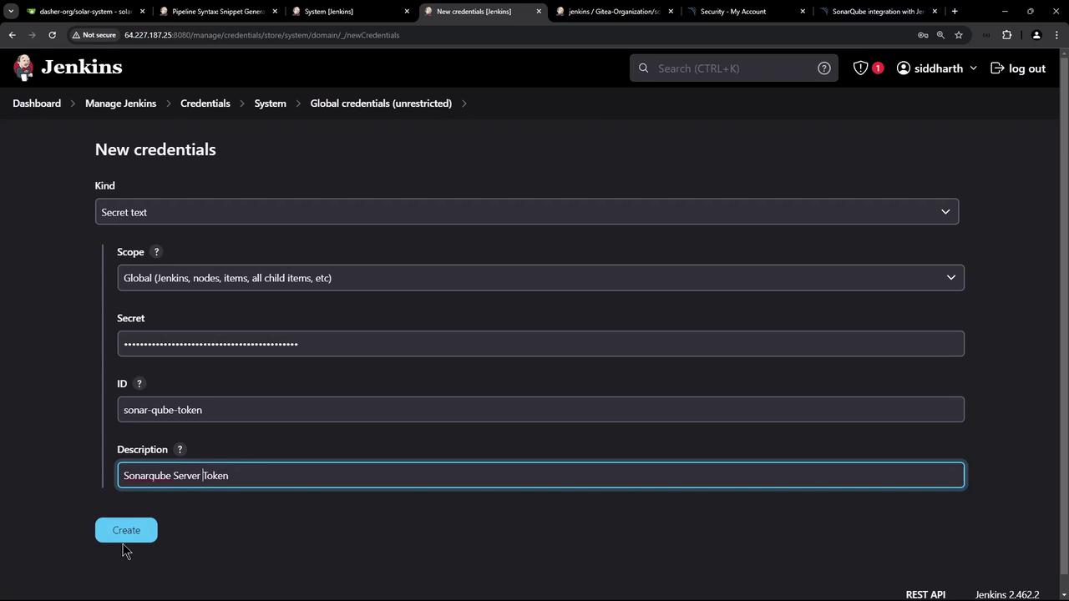Viewport: 1069px width, 601px height.
Task: Open the Manage Jenkins breadcrumb
Action: [120, 104]
